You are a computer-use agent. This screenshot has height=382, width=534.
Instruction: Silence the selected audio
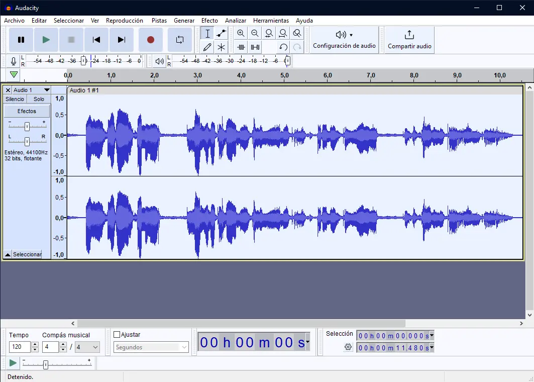[255, 47]
